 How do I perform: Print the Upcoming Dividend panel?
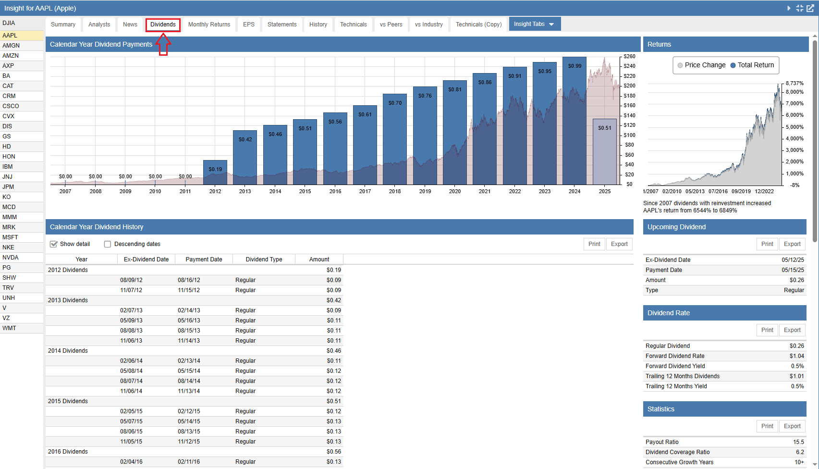(x=767, y=244)
